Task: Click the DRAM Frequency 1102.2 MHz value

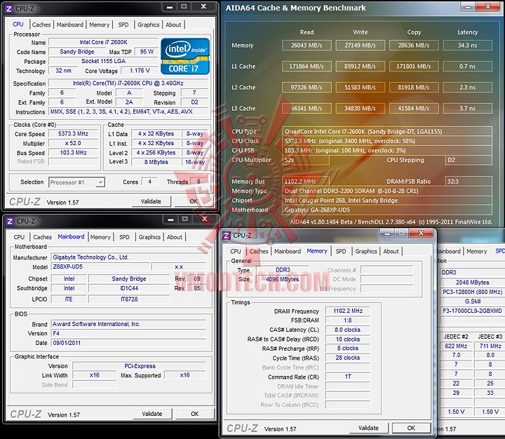Action: tap(348, 311)
